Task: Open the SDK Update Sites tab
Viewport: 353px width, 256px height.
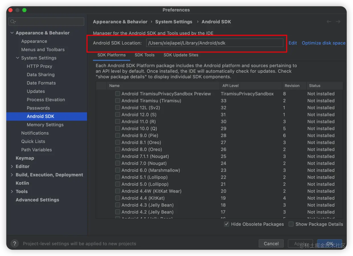Action: click(x=181, y=55)
